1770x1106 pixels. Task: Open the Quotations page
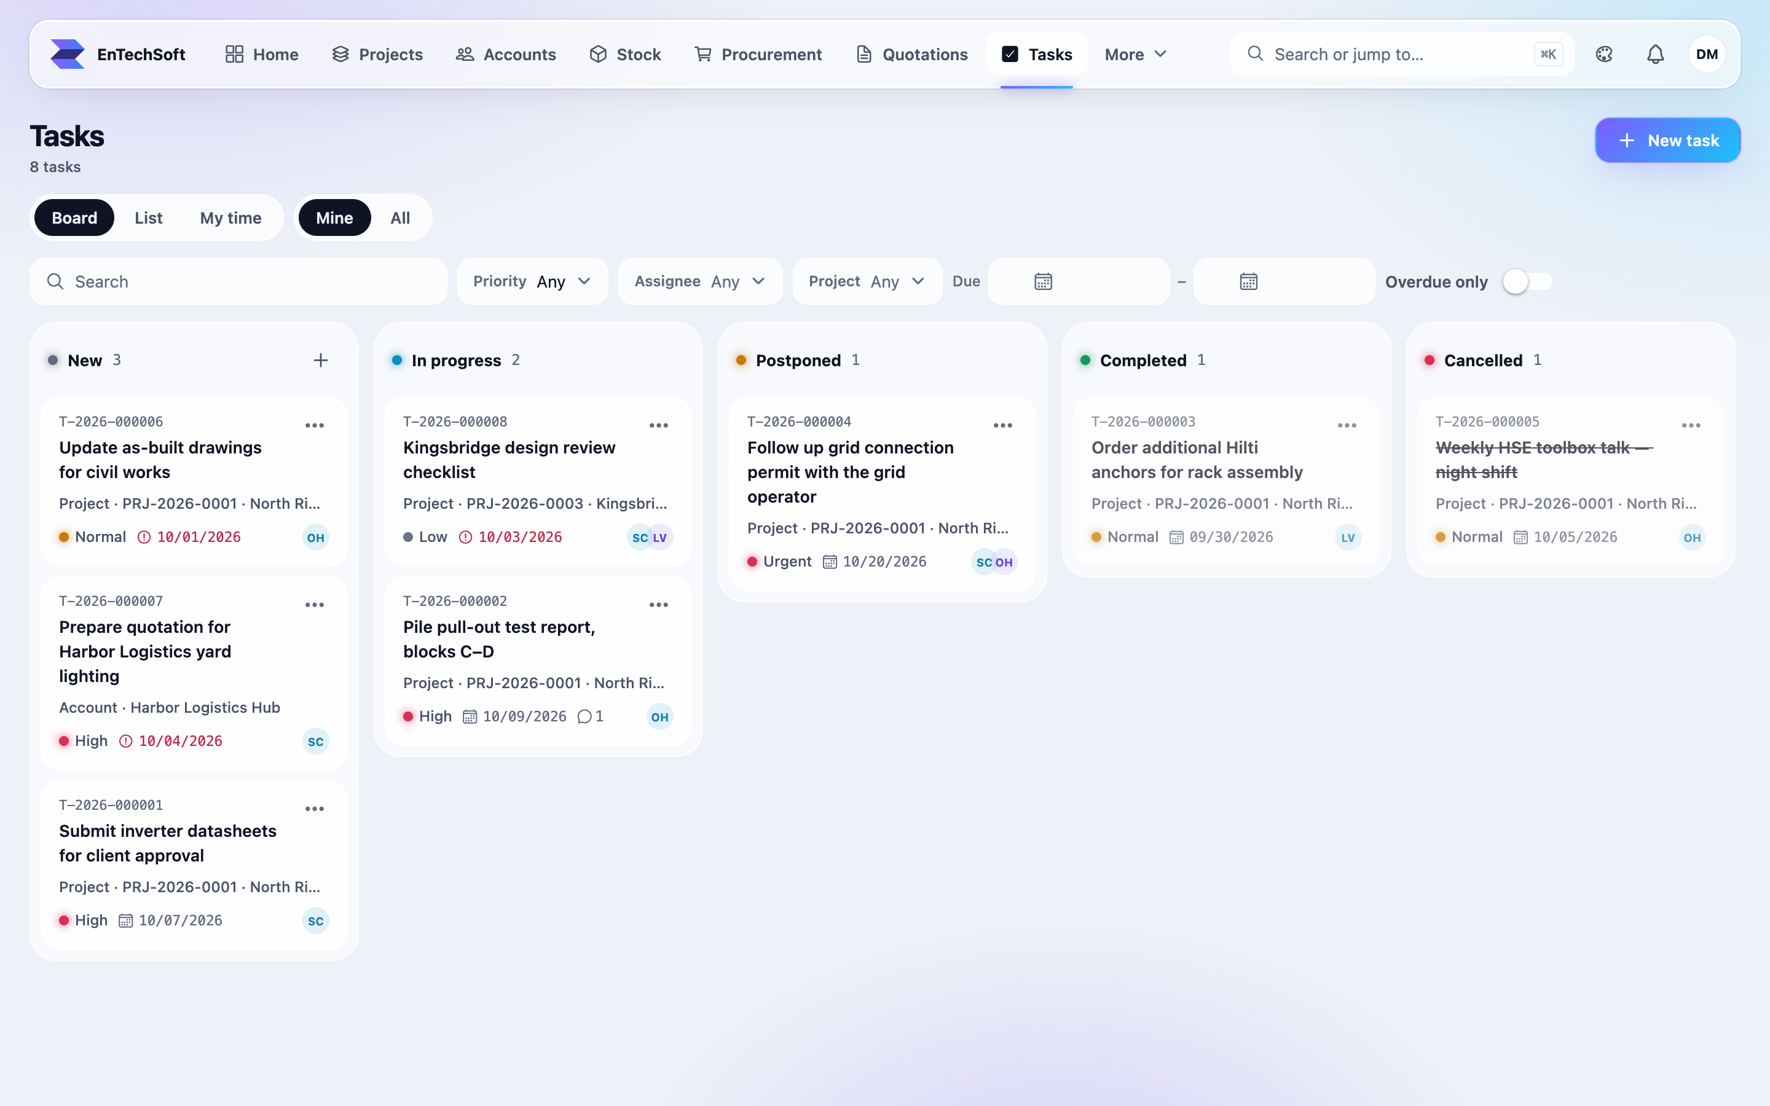click(911, 54)
